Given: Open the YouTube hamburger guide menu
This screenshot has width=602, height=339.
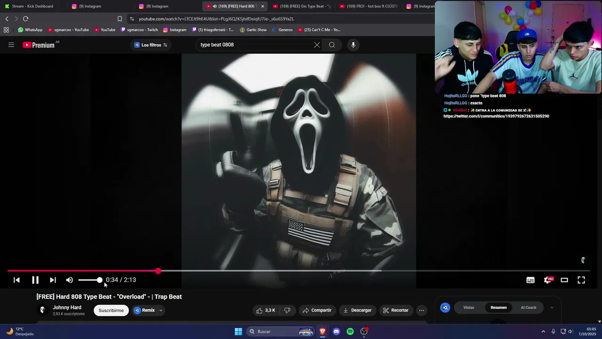Looking at the screenshot, I should 11,45.
